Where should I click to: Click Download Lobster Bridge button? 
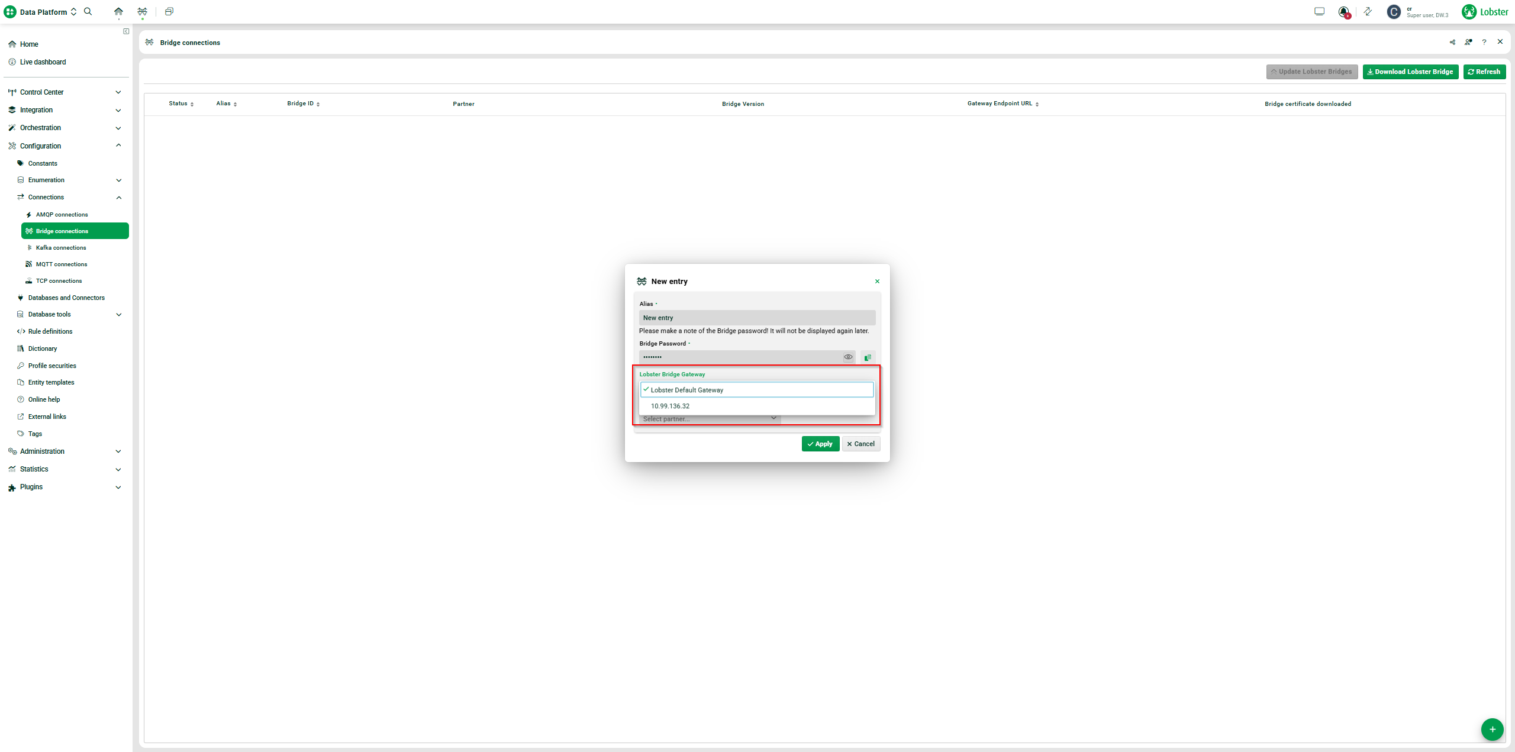point(1410,72)
